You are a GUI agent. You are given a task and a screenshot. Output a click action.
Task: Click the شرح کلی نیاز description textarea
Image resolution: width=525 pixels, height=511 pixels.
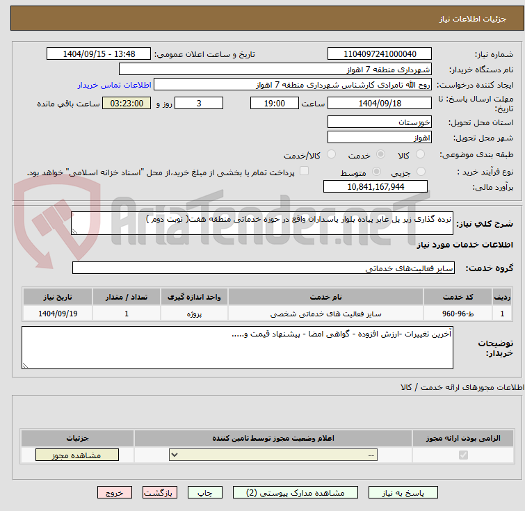[x=262, y=223]
